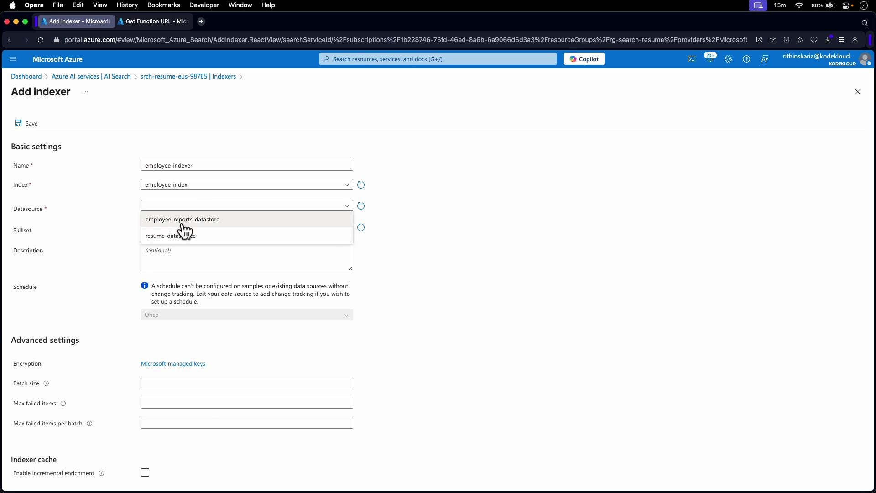Open the History menu
The image size is (876, 493).
coord(127,5)
